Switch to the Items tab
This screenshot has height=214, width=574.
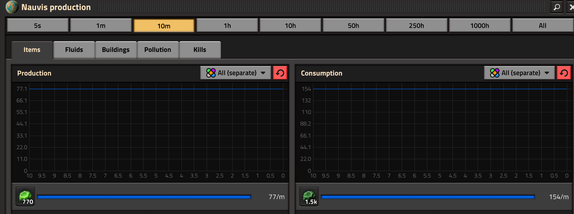[32, 50]
